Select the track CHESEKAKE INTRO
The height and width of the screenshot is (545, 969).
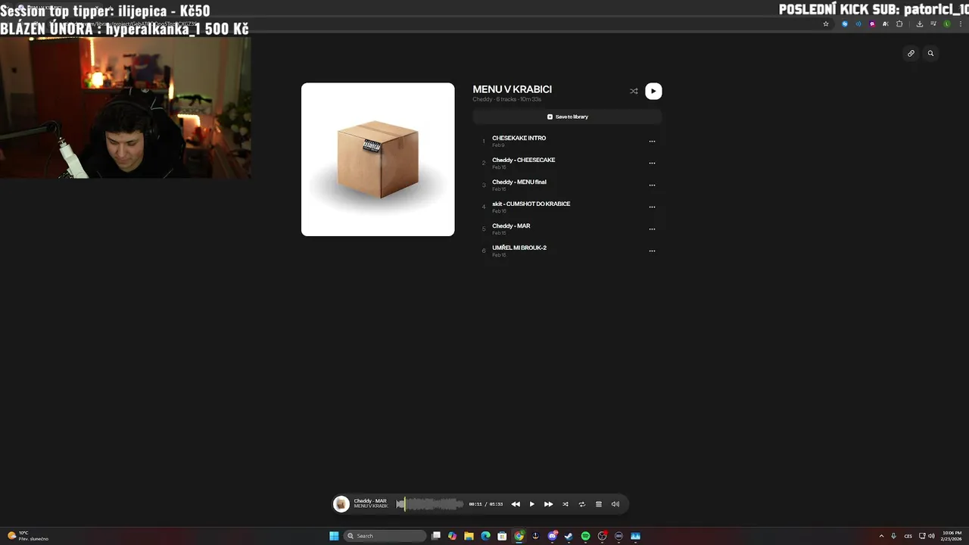(x=519, y=138)
